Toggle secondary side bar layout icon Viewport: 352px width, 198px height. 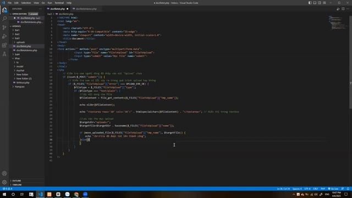[x=320, y=3]
